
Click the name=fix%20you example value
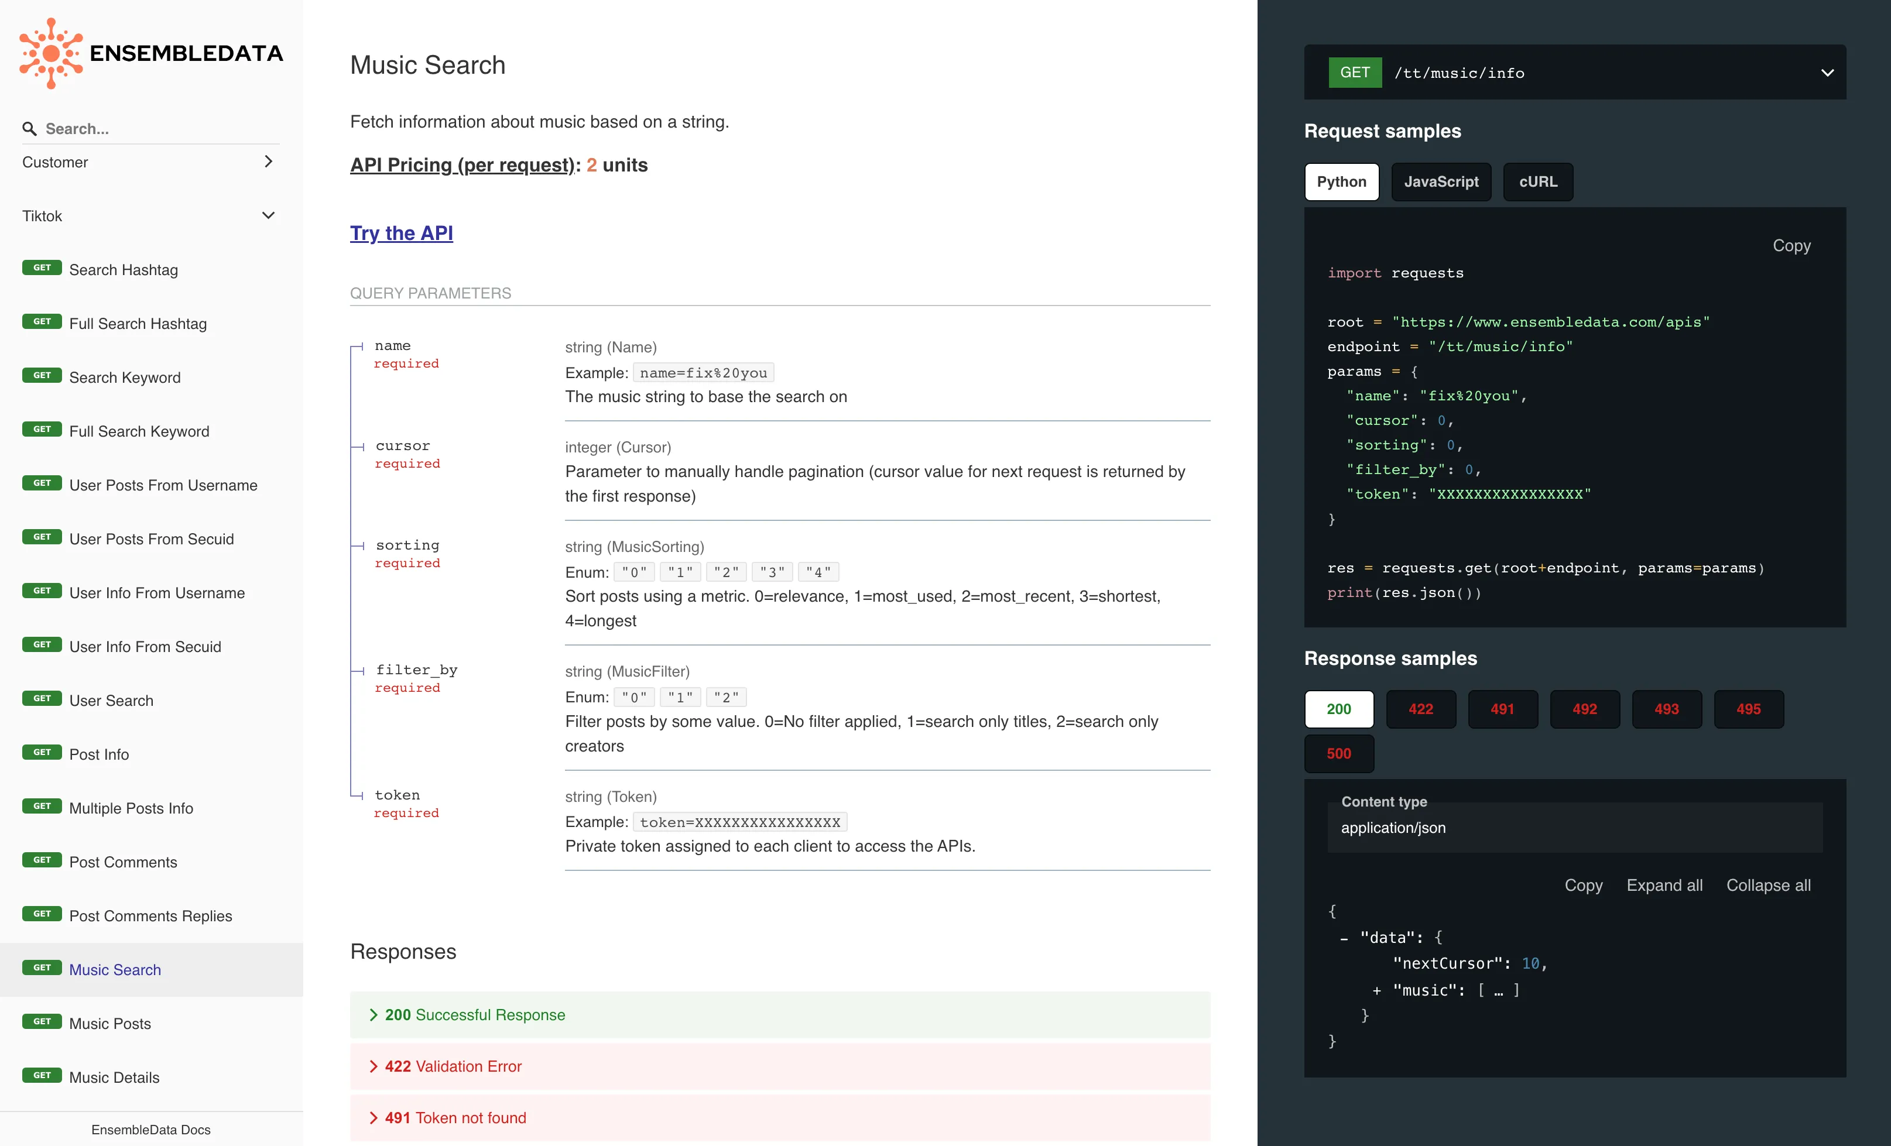[x=703, y=373]
